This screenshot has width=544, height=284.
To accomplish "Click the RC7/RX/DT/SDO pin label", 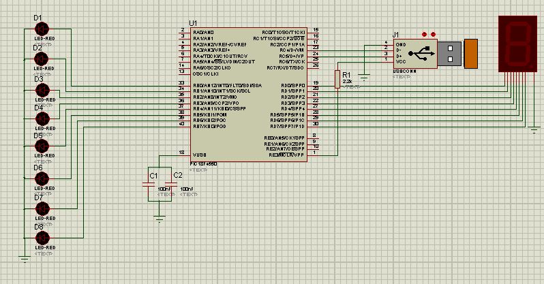I will click(x=286, y=68).
